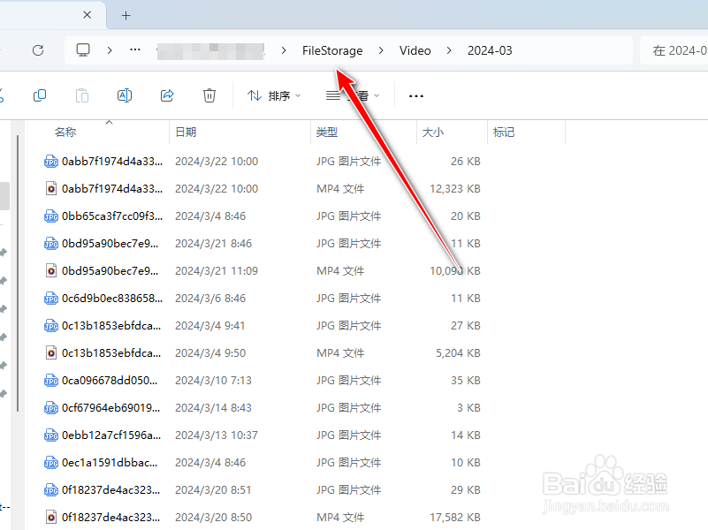
Task: Select file 0ec1a1591dbbac
Action: pyautogui.click(x=262, y=462)
